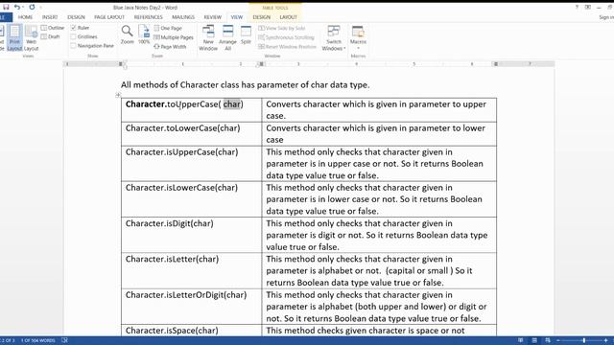Open the MAILINGS ribbon tab

(x=183, y=17)
